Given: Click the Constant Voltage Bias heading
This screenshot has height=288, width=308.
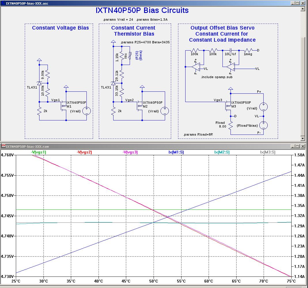Looking at the screenshot, I should [x=61, y=28].
